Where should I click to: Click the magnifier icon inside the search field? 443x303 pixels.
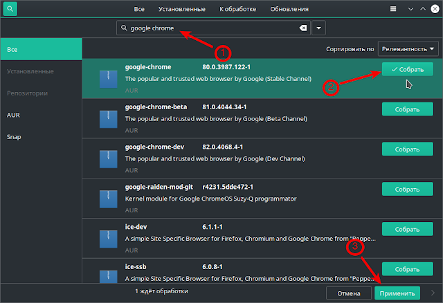tap(124, 28)
